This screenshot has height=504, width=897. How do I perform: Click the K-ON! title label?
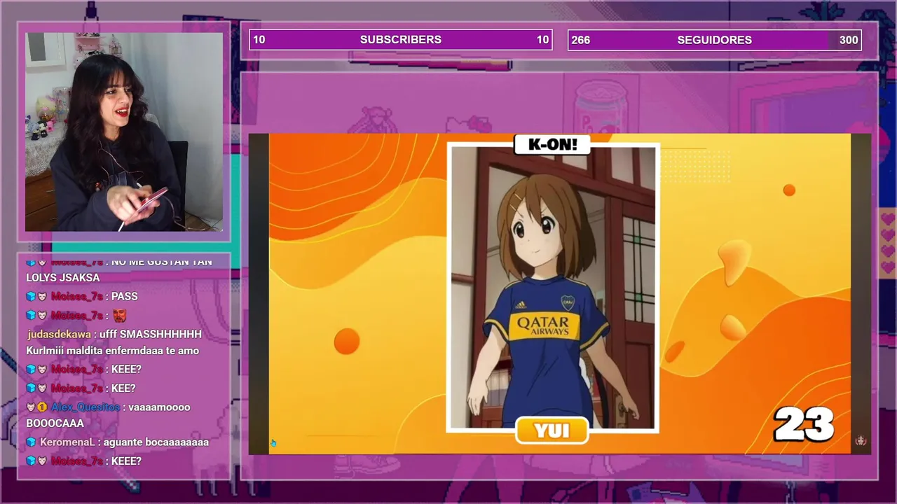[x=552, y=145]
